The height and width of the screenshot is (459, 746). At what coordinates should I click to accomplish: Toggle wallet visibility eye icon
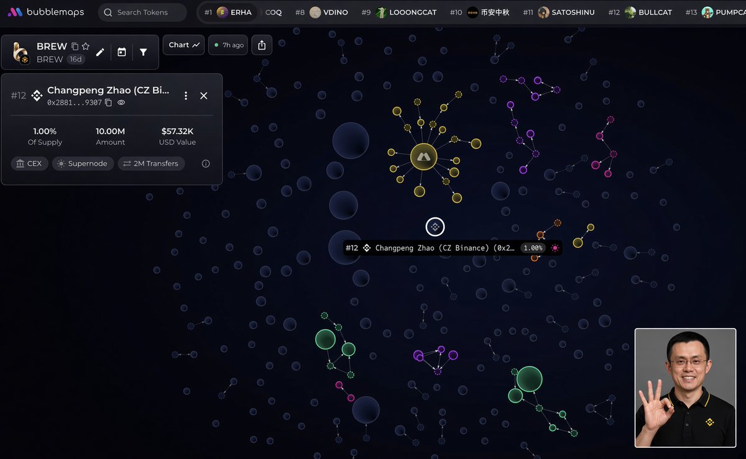[x=121, y=102]
